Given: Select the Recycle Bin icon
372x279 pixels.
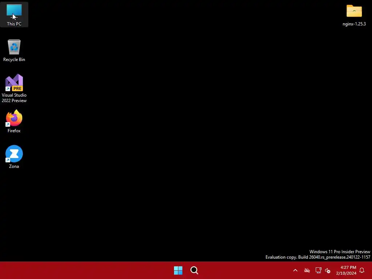Looking at the screenshot, I should pyautogui.click(x=14, y=50).
